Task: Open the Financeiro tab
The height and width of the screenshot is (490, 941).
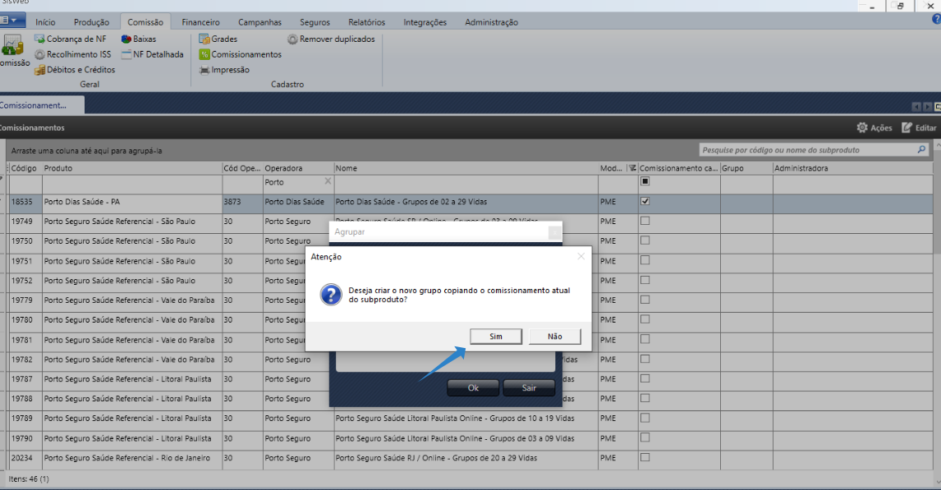Action: 200,22
